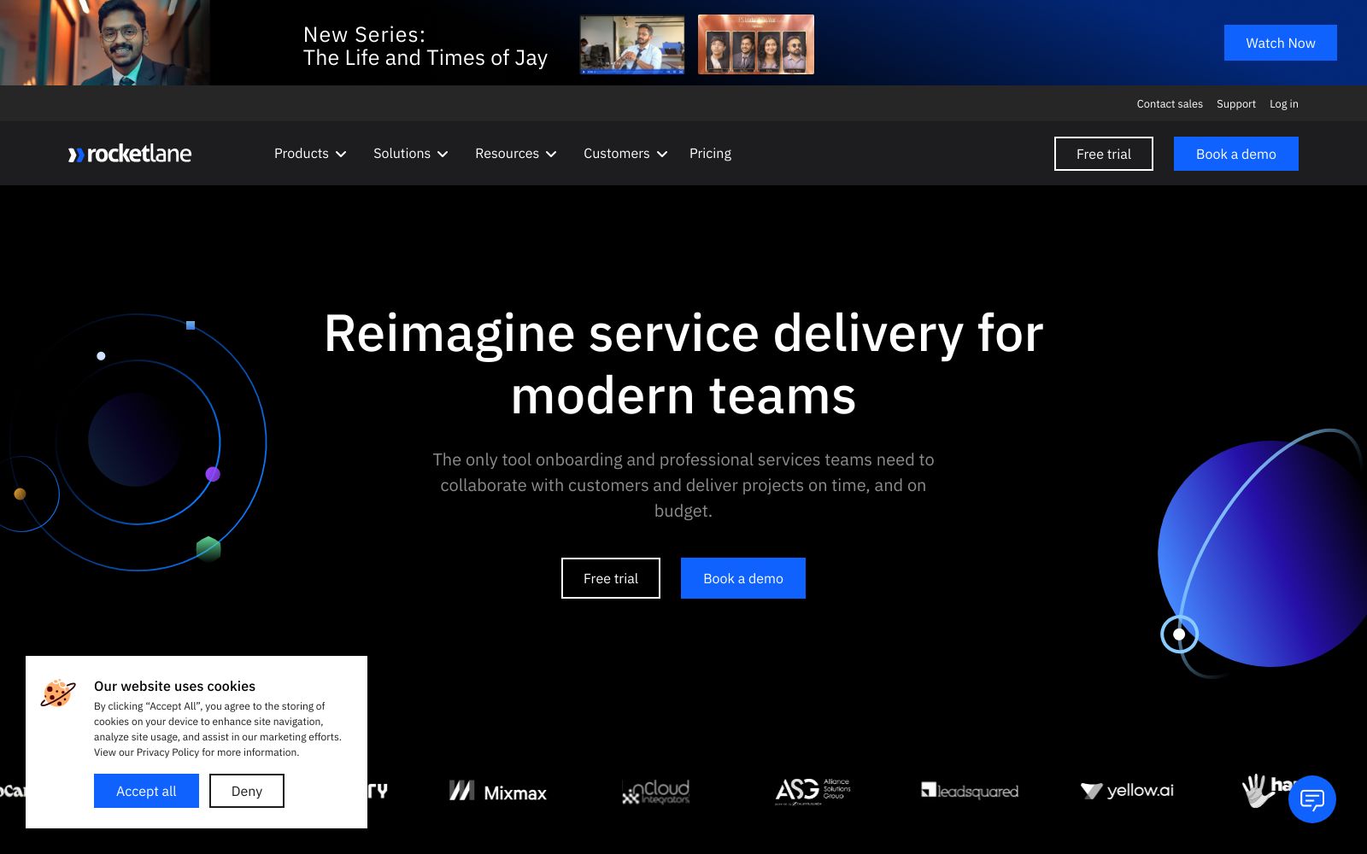
Task: Open the Support link
Action: pos(1235,104)
